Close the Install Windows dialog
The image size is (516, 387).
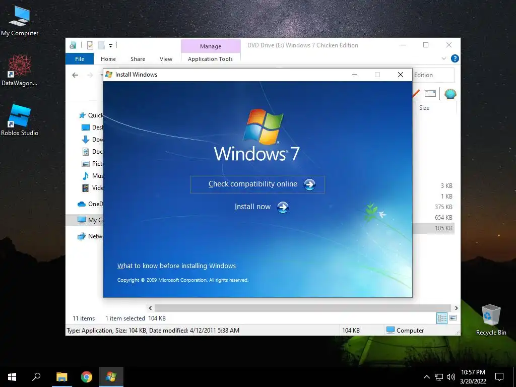(x=401, y=75)
